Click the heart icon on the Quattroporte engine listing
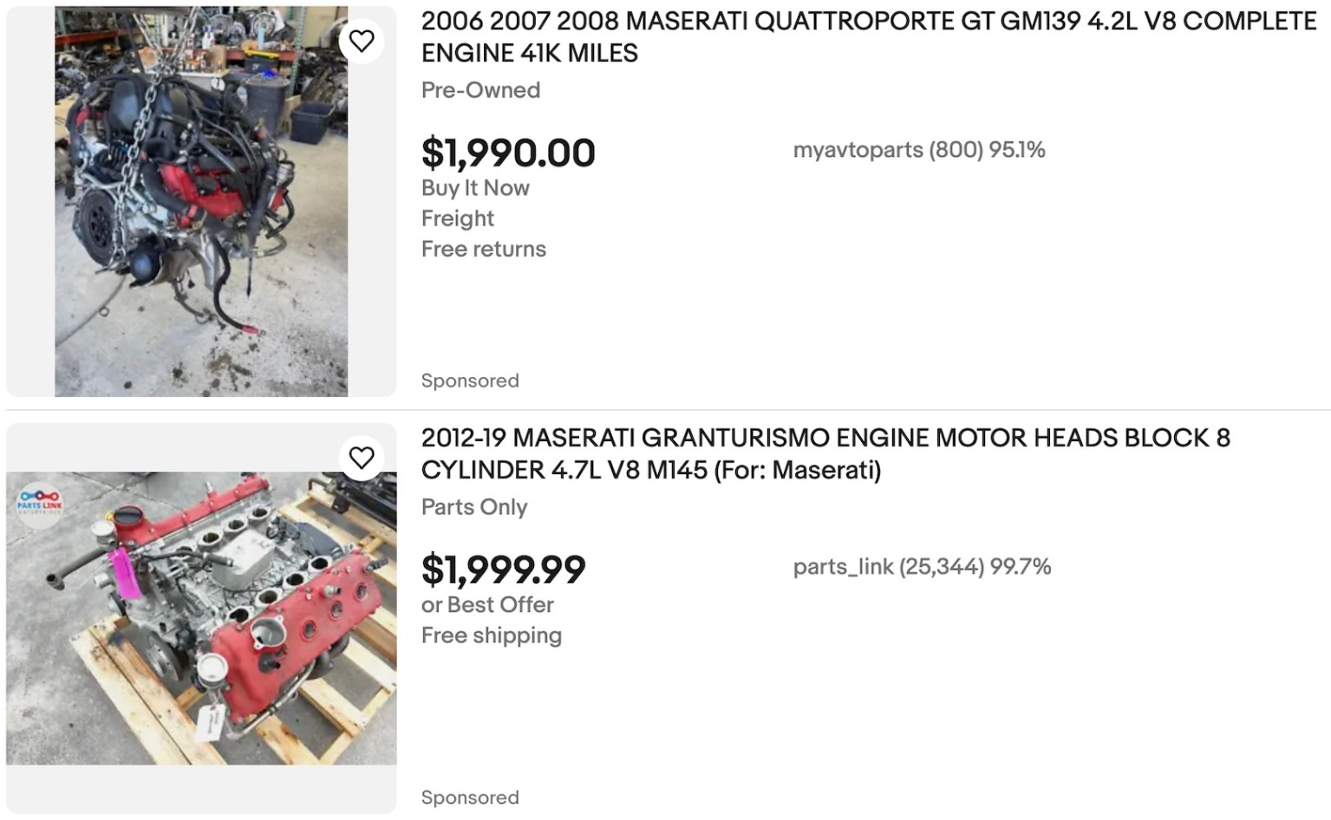Image resolution: width=1331 pixels, height=820 pixels. coord(362,40)
